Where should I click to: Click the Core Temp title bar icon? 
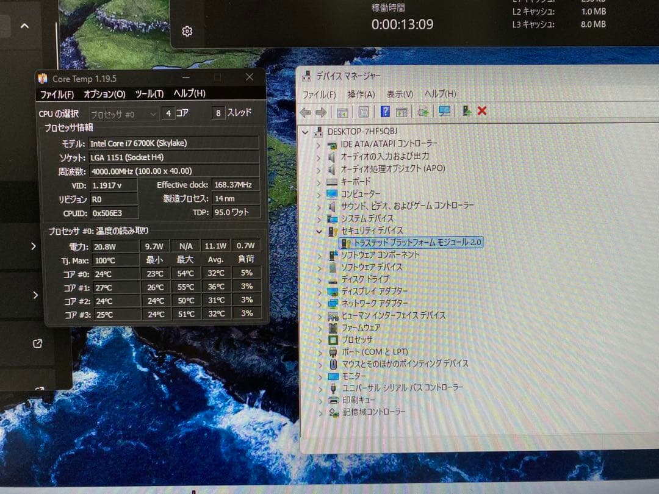(x=43, y=79)
